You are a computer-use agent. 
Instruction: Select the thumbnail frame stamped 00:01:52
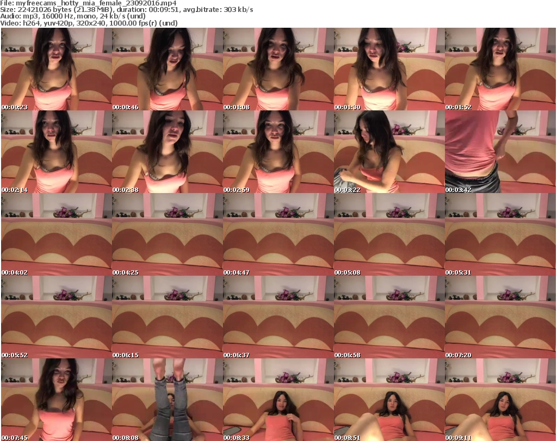click(x=500, y=69)
